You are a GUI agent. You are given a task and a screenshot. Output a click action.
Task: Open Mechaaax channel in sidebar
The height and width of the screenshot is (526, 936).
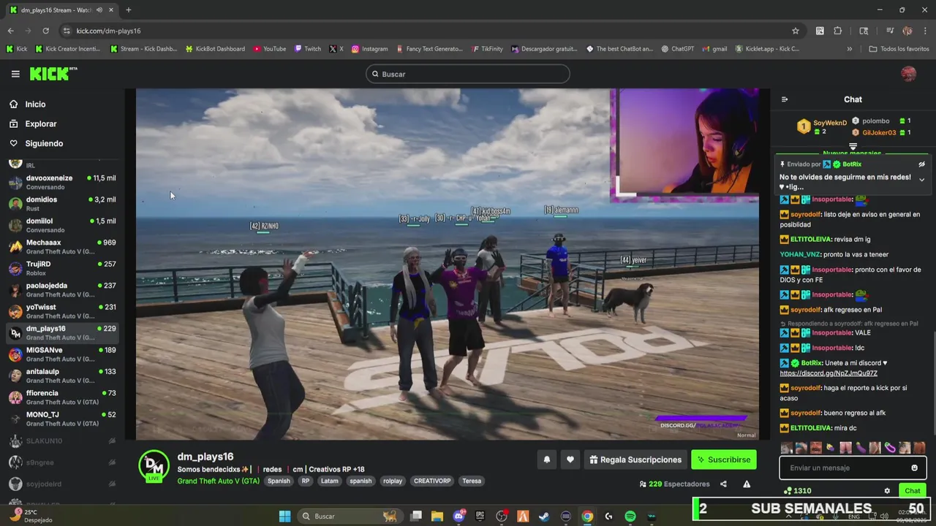tap(62, 247)
